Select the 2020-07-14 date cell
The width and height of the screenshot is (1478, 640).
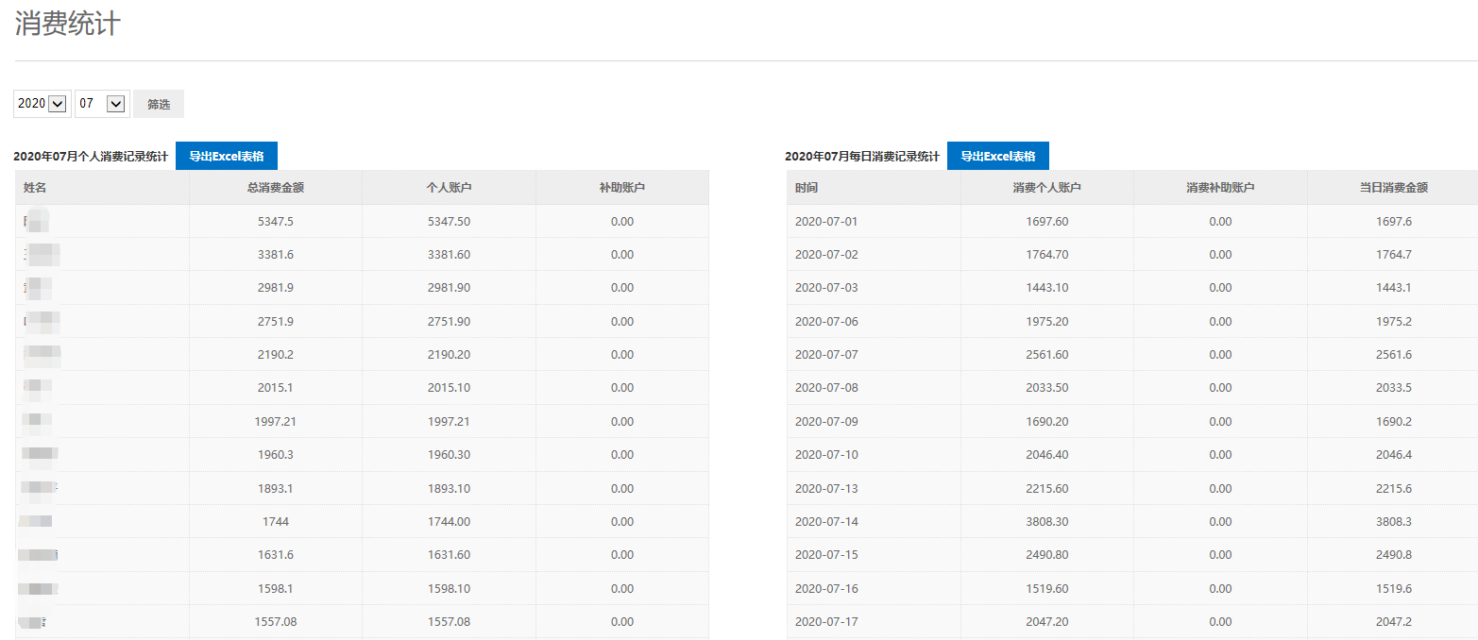click(826, 522)
